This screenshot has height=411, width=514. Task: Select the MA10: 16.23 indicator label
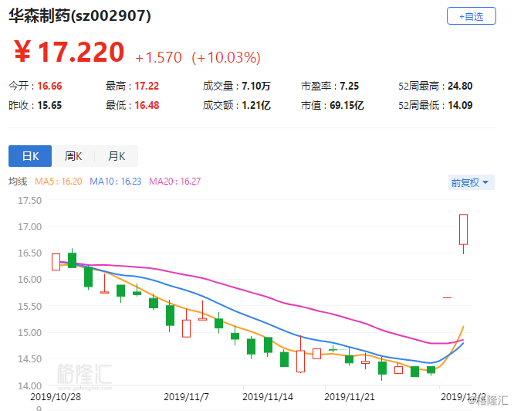(x=116, y=182)
